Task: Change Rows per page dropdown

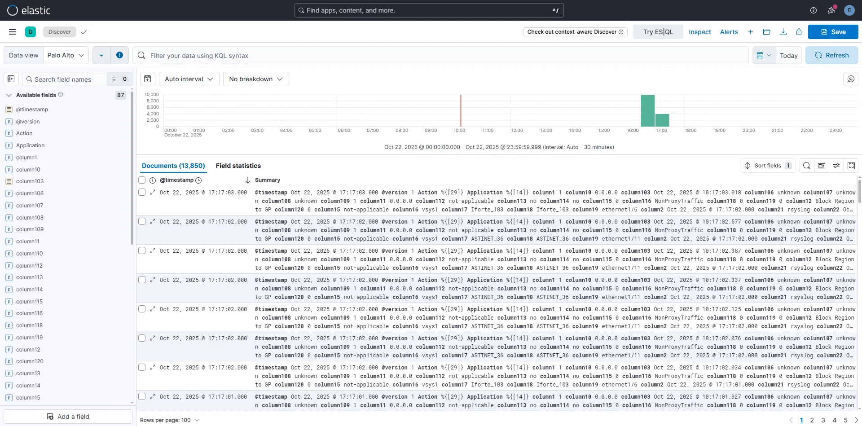Action: tap(170, 420)
